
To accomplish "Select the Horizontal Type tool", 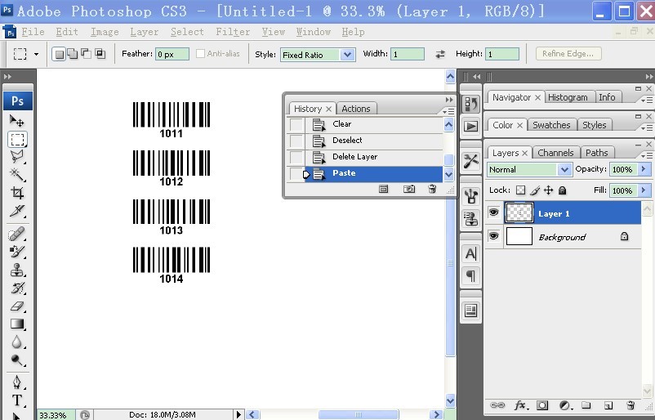I will pyautogui.click(x=17, y=400).
